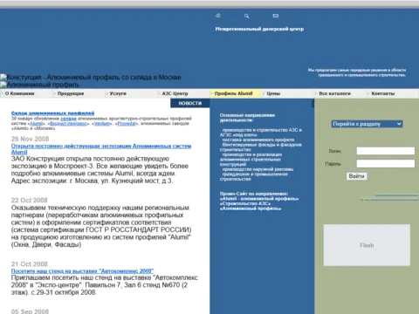Open the 'Продукция' menu item

coord(71,93)
